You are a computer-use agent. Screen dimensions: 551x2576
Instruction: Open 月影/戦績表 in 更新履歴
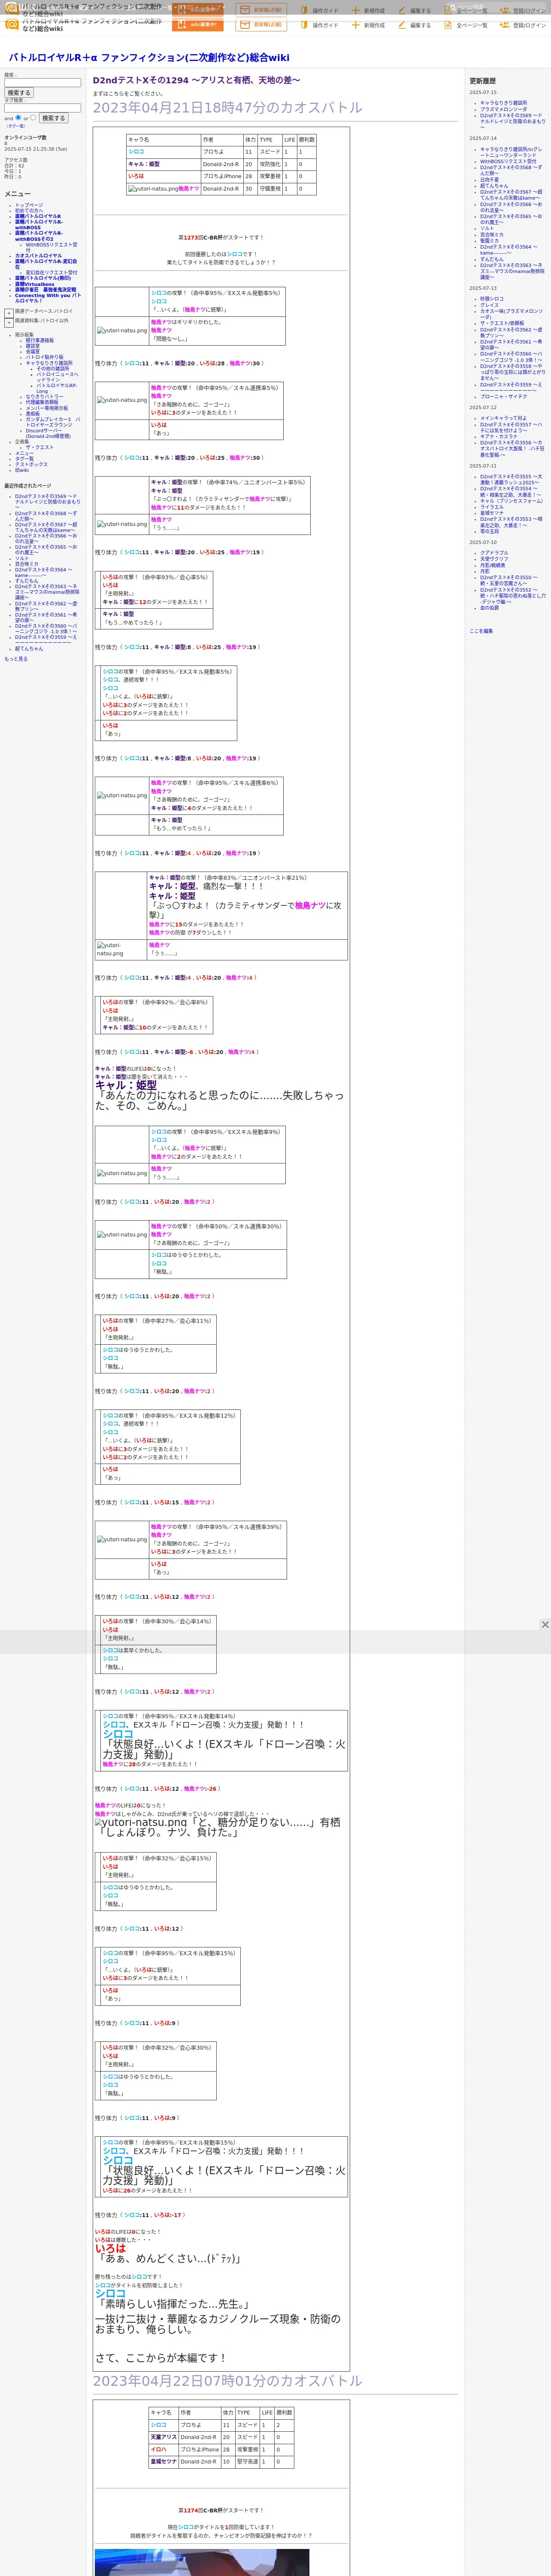[493, 565]
